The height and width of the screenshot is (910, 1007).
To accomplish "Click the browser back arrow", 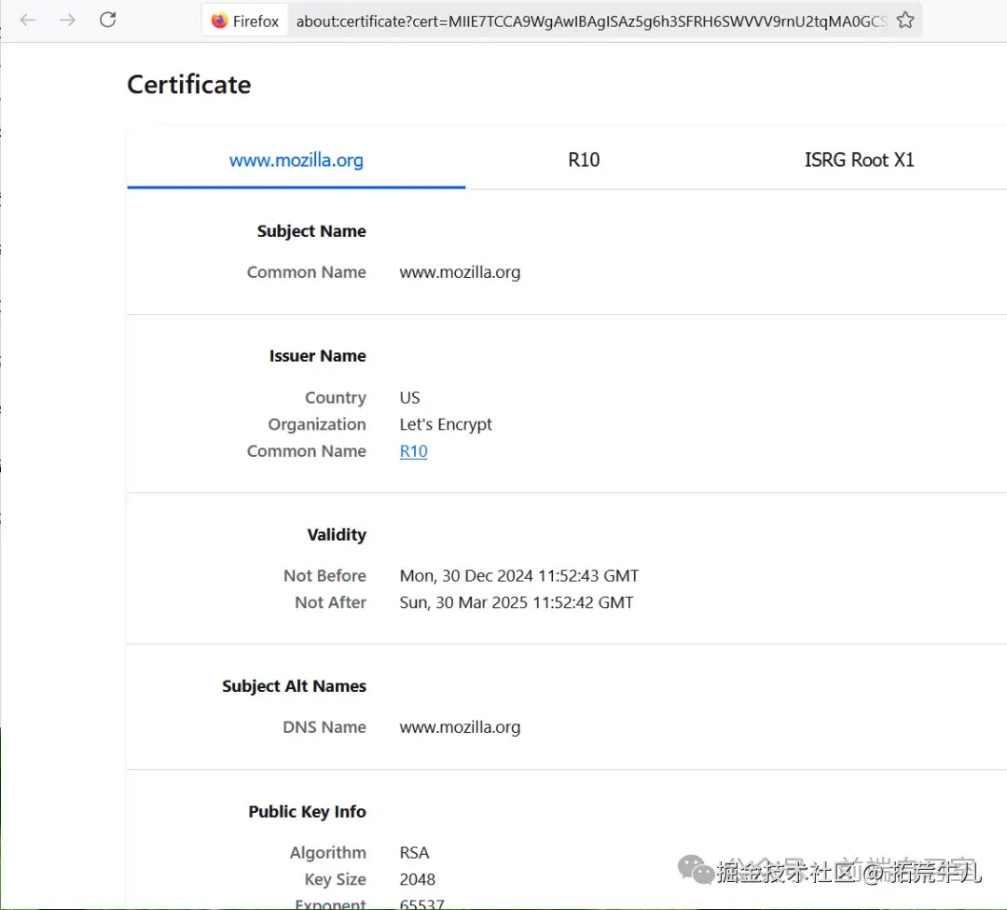I will click(x=28, y=20).
